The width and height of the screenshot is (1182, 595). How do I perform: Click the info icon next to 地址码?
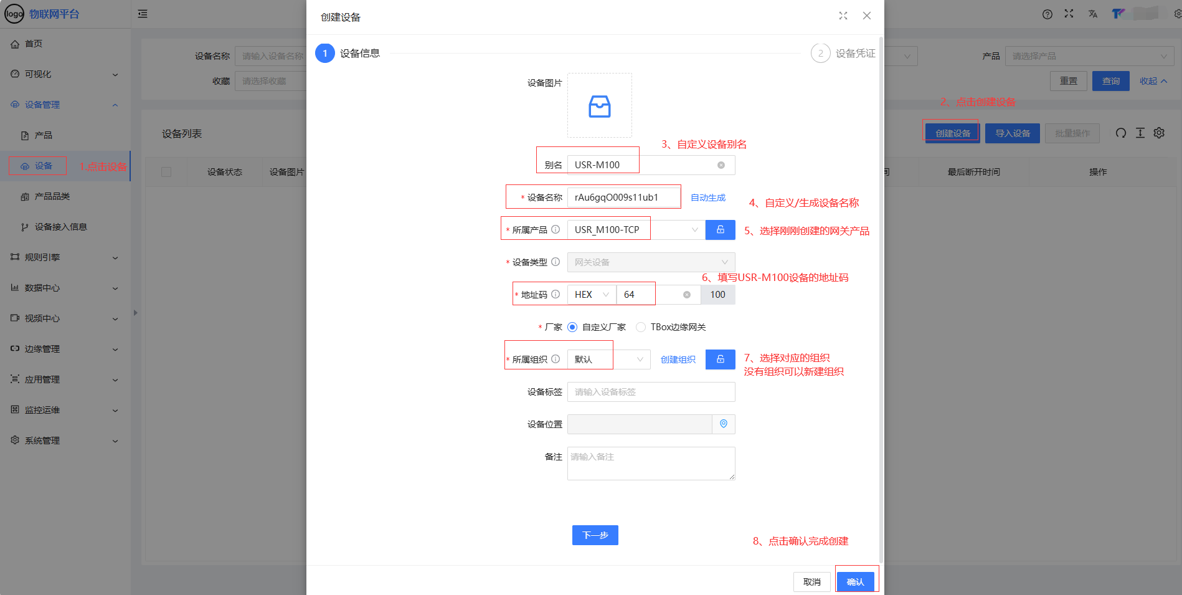point(556,295)
